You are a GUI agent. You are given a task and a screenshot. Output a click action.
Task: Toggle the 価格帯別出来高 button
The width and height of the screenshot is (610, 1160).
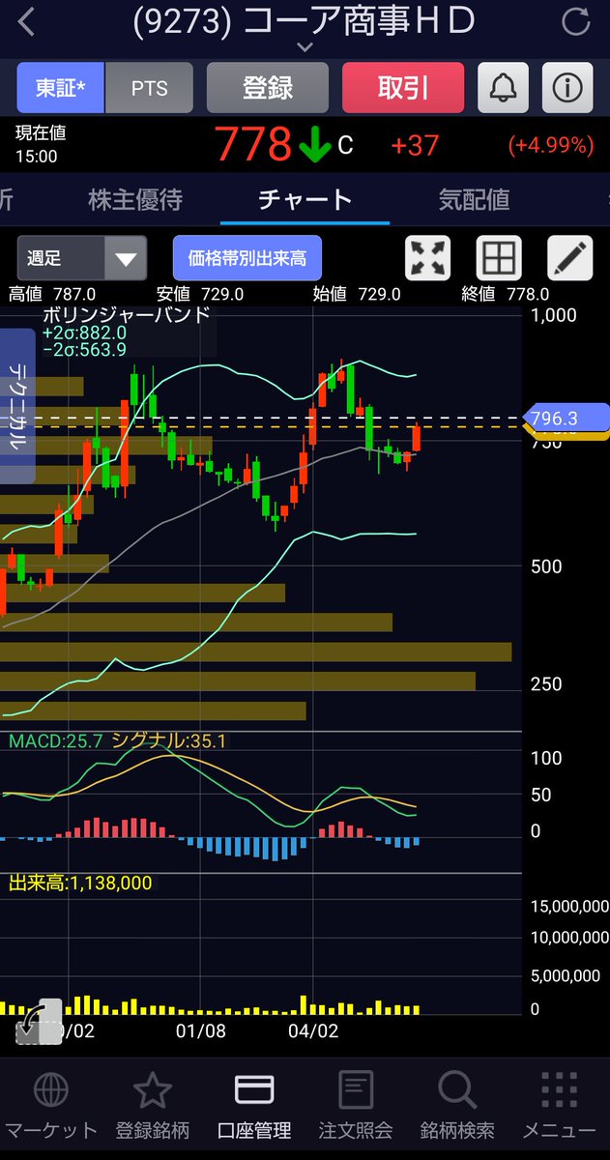point(247,258)
